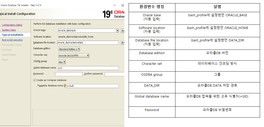Minimize the Oracle installer window
The width and height of the screenshot is (264, 127).
pos(115,5)
